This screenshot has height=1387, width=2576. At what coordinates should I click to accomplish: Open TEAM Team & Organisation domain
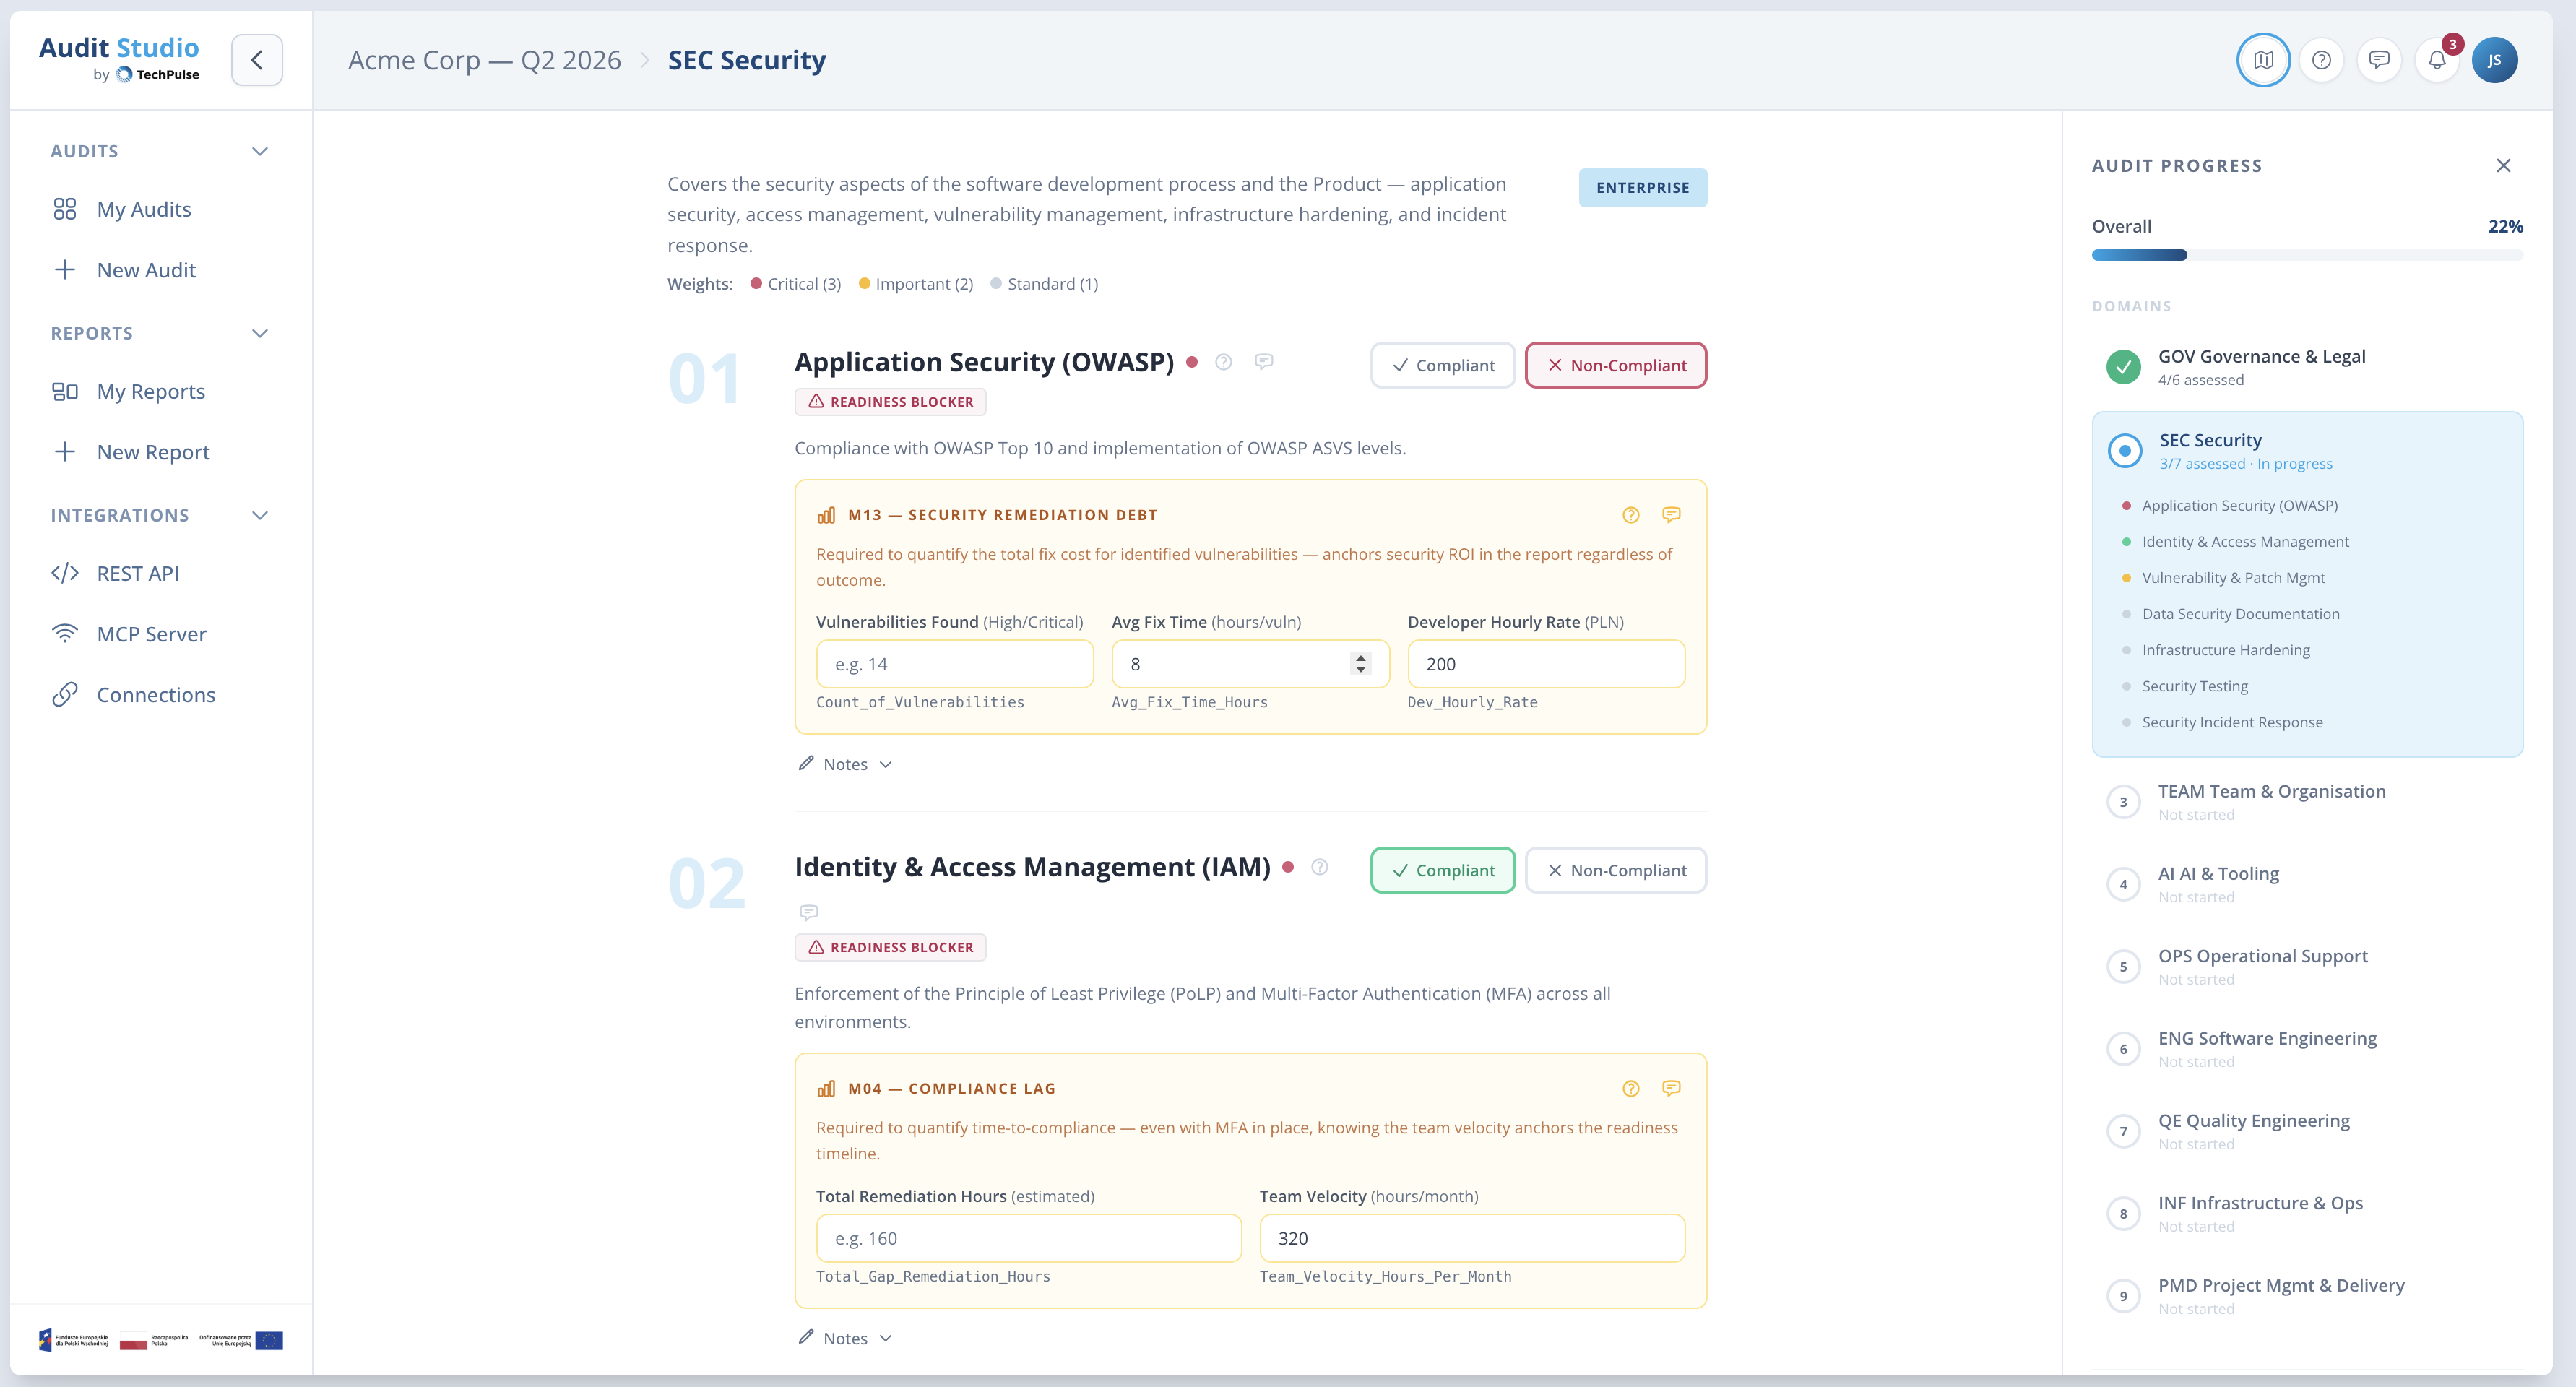click(2307, 802)
